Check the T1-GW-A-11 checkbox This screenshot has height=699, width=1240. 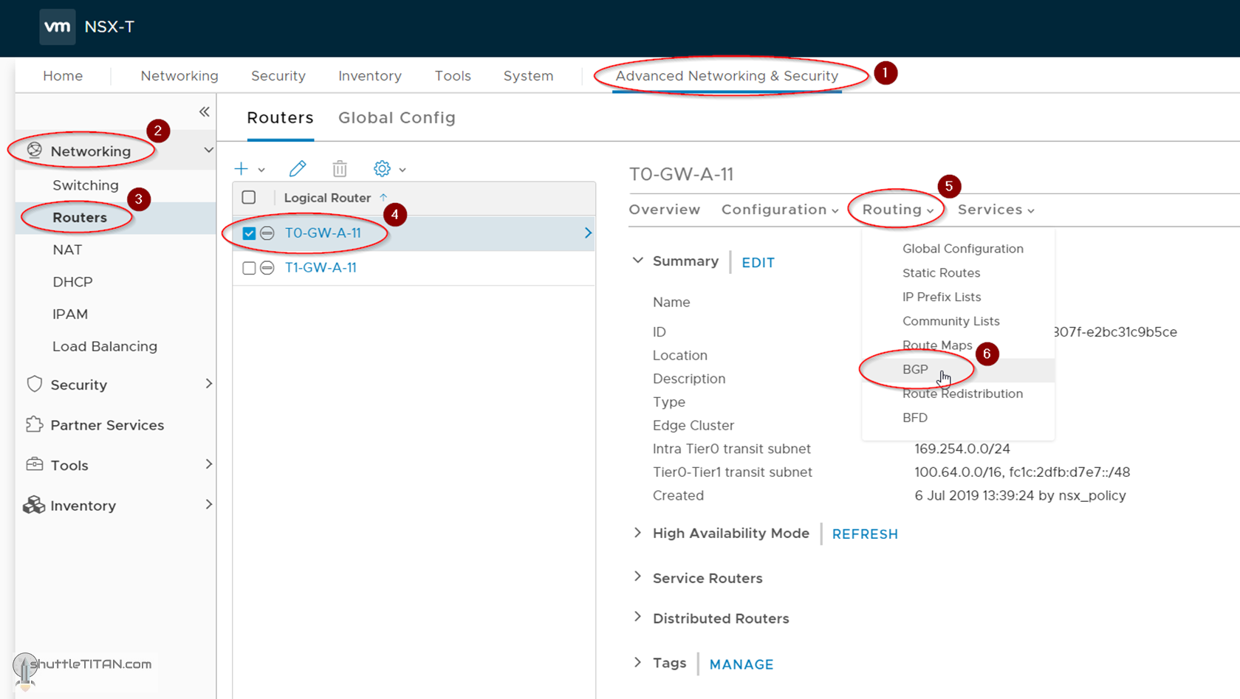pos(249,267)
